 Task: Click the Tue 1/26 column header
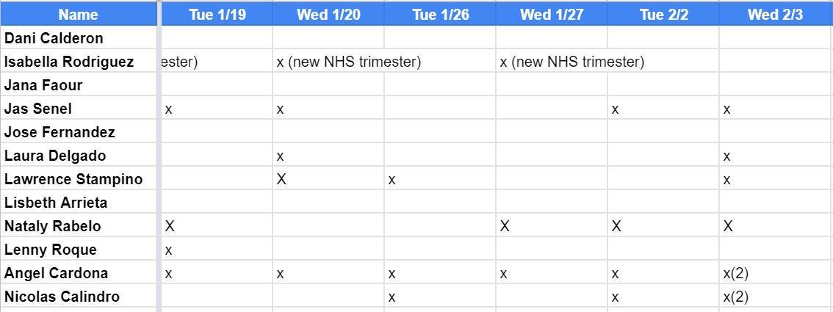(440, 15)
